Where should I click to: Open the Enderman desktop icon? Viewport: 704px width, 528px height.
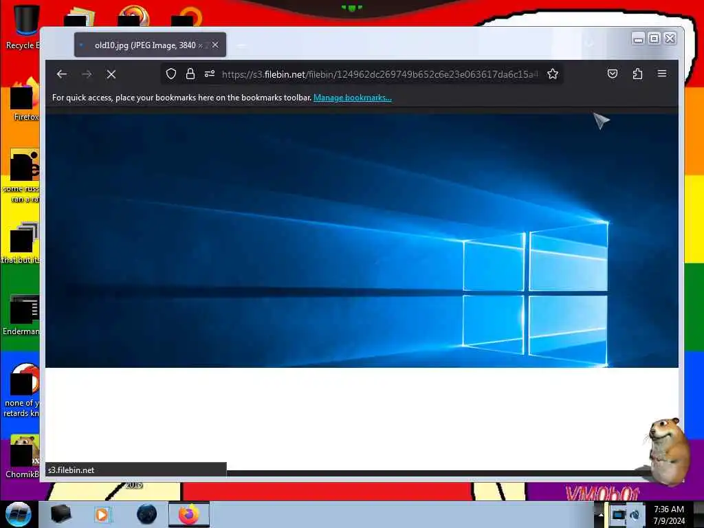tap(23, 314)
